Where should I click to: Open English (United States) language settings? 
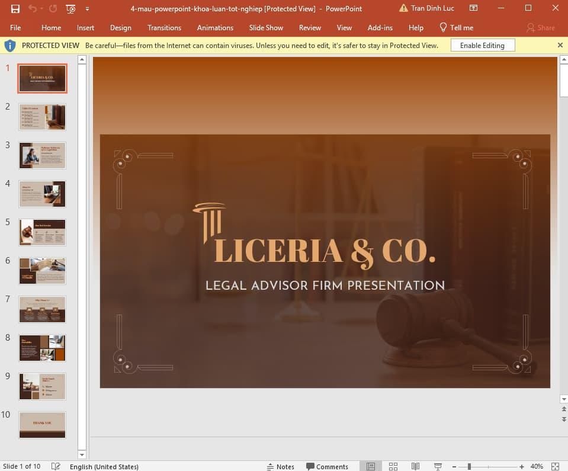point(104,466)
